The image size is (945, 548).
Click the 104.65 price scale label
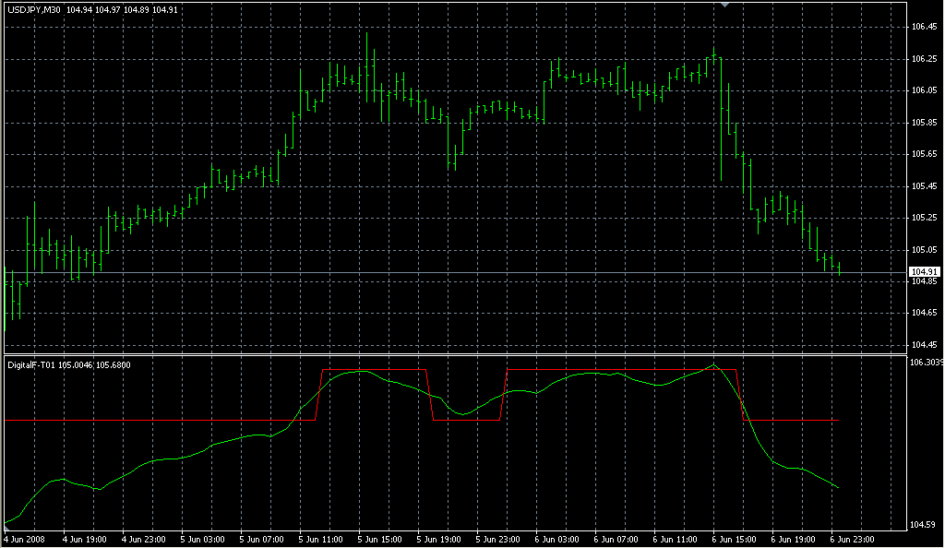tap(924, 313)
